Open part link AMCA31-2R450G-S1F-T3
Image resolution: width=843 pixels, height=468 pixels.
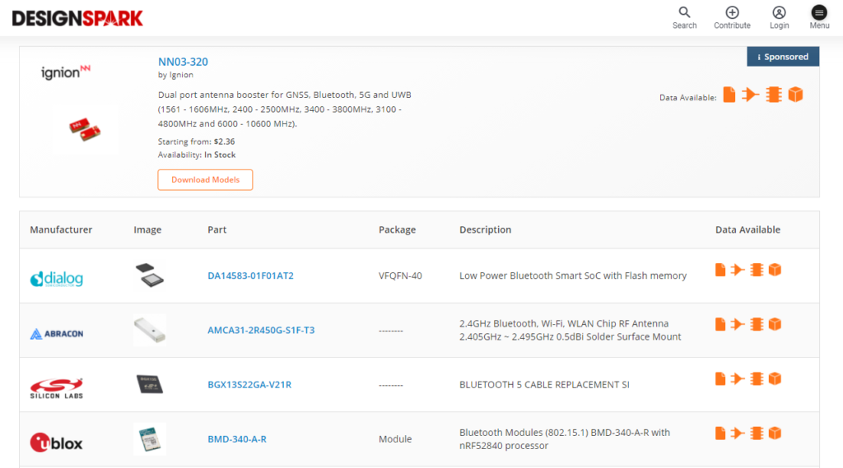click(x=261, y=330)
